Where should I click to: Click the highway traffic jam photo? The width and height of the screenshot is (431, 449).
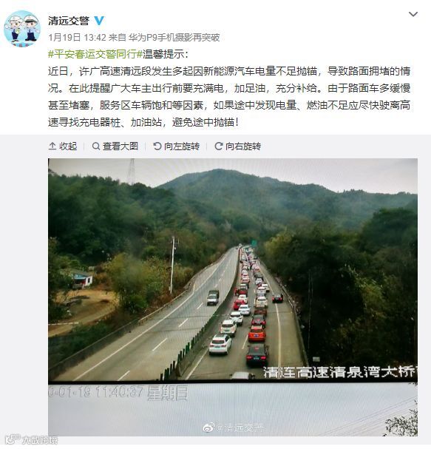pyautogui.click(x=233, y=297)
